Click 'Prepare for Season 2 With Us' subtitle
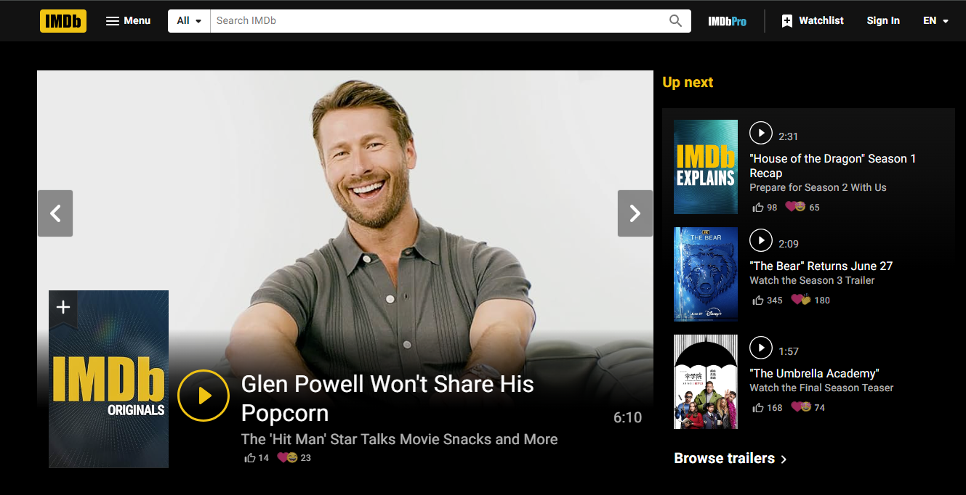This screenshot has height=495, width=966. [x=818, y=188]
